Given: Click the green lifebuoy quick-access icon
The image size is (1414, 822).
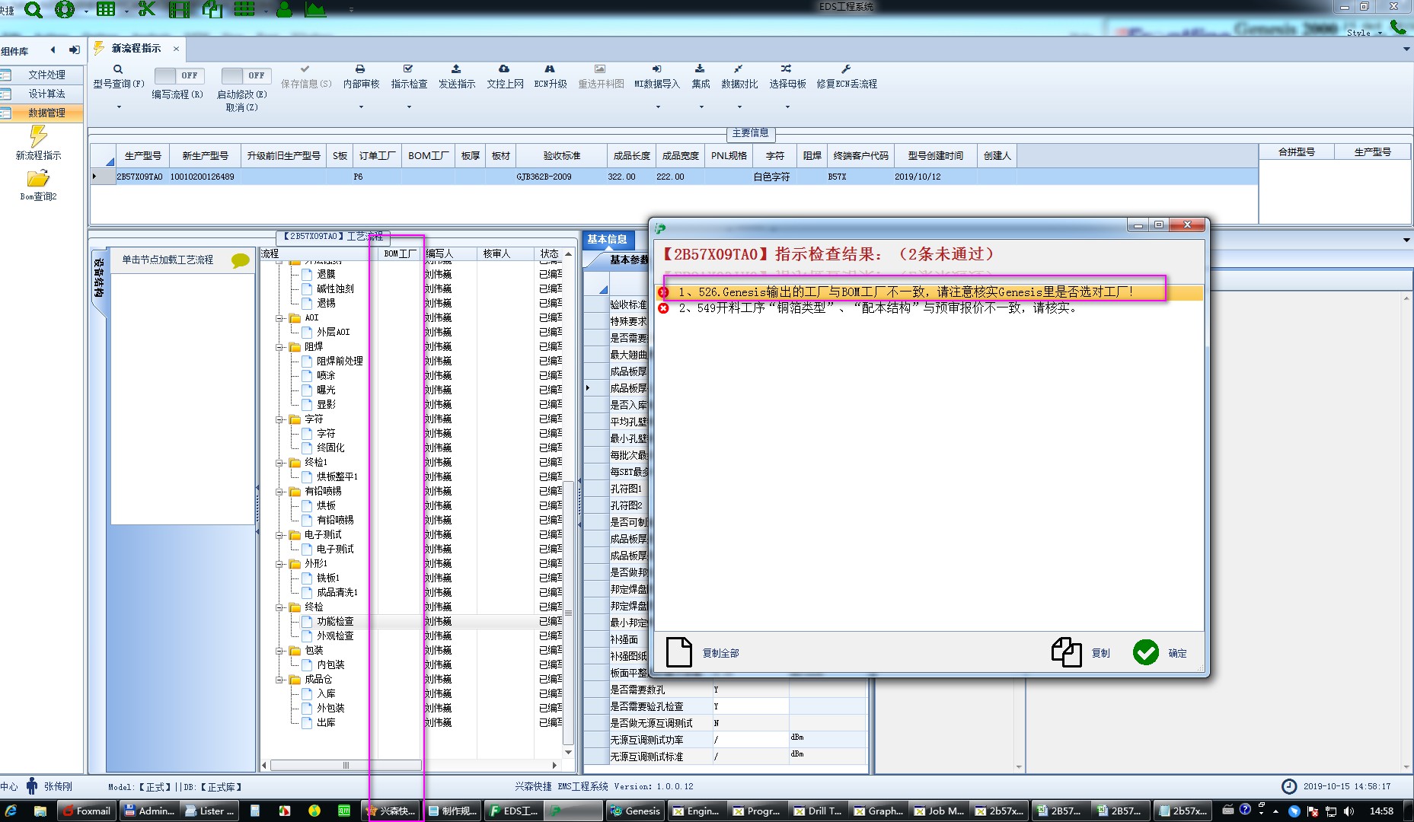Looking at the screenshot, I should click(65, 9).
